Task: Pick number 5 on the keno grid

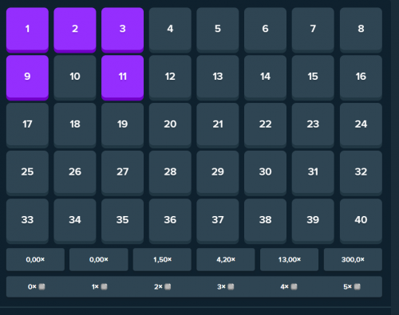Action: pos(218,30)
